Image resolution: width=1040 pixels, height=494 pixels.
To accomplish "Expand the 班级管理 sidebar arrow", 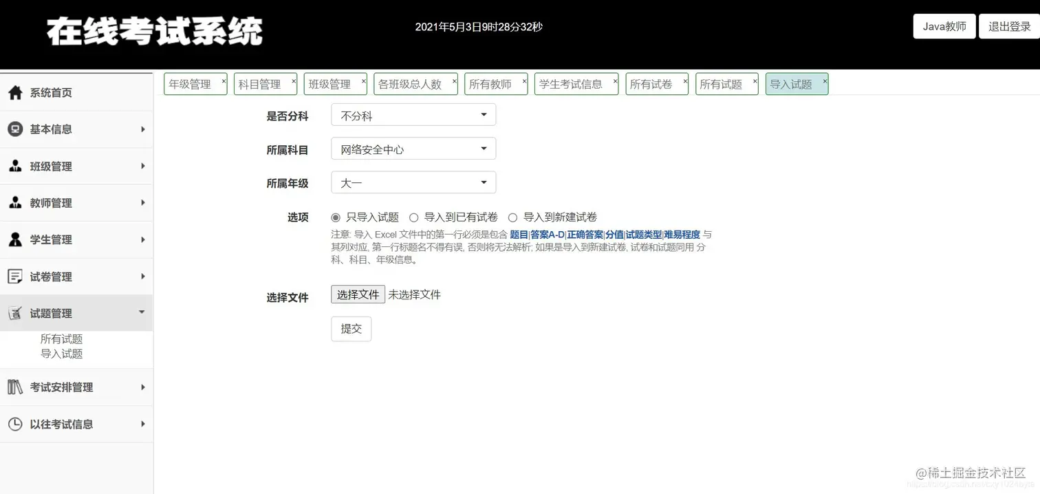I will click(x=142, y=166).
